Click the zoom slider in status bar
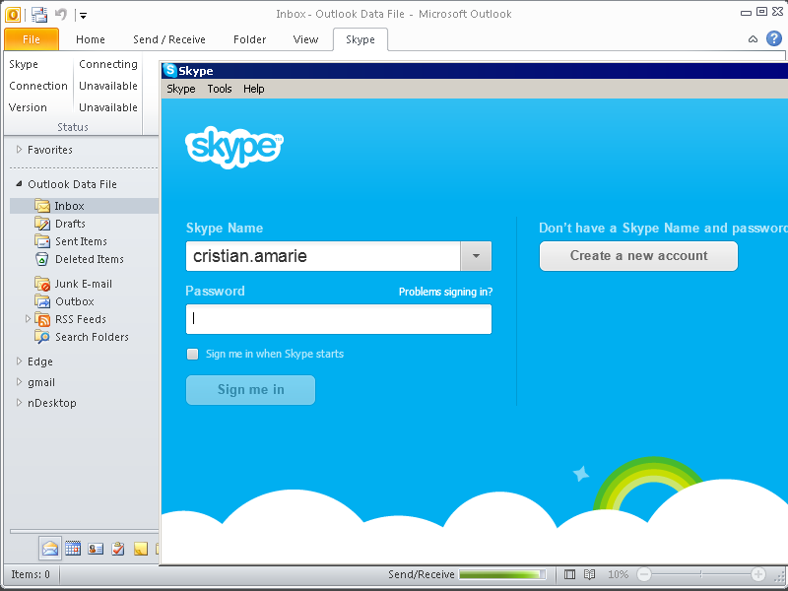Viewport: 788px width, 591px height. click(x=700, y=574)
